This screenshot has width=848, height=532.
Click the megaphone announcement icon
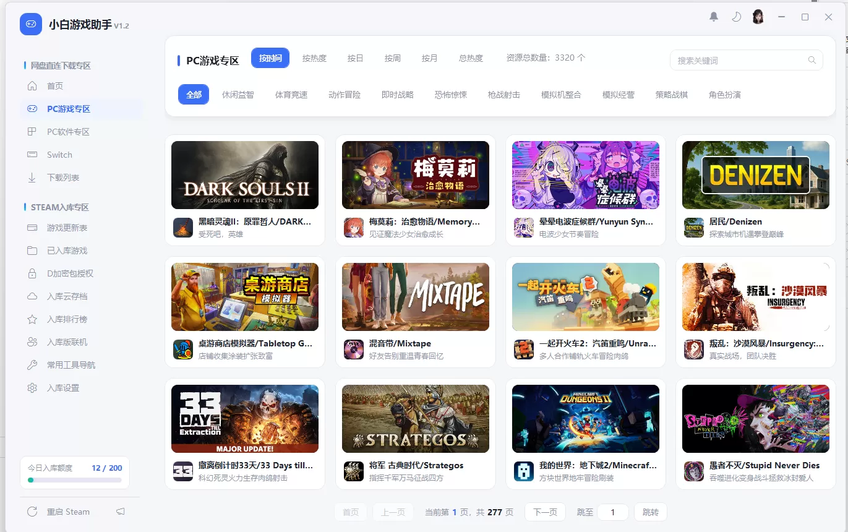(x=121, y=512)
